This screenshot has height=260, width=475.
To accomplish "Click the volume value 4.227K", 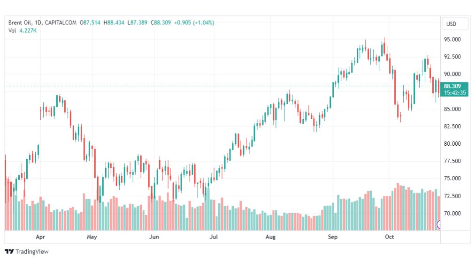I will click(x=28, y=30).
